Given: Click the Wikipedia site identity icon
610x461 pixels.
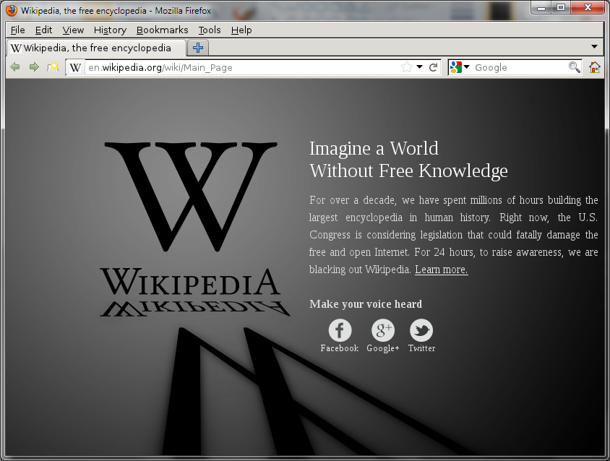Looking at the screenshot, I should [75, 68].
